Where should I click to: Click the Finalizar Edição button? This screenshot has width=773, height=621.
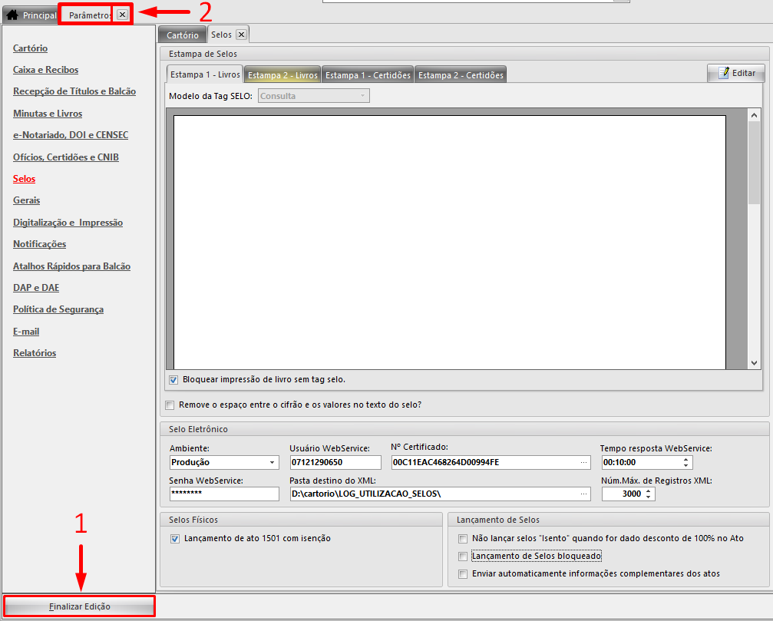[80, 606]
